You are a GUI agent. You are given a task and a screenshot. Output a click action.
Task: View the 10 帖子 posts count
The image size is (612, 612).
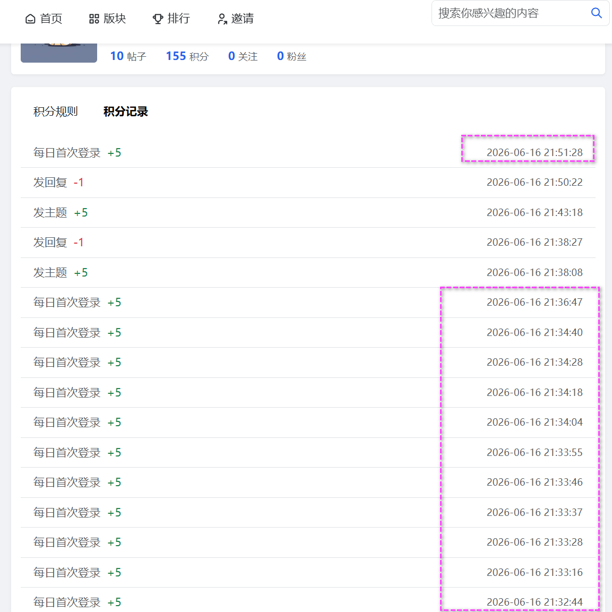(128, 56)
